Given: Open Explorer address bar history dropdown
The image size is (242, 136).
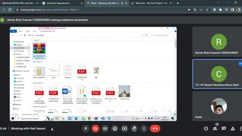Looking at the screenshot, I should tap(142, 35).
